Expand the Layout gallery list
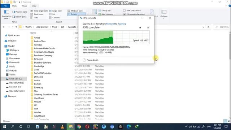This screenshot has height=130, width=231. point(87,14)
